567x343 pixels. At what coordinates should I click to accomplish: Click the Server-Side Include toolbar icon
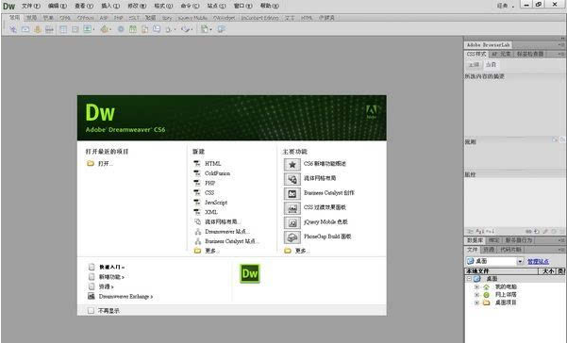(144, 29)
